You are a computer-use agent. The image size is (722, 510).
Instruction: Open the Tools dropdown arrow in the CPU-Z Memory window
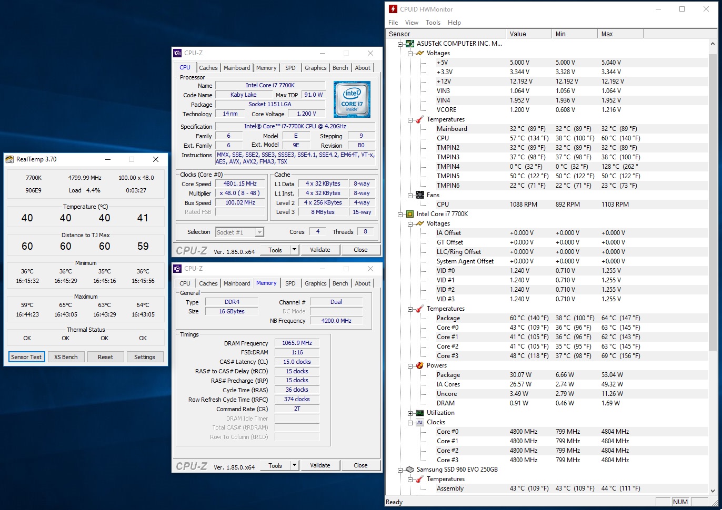point(295,465)
